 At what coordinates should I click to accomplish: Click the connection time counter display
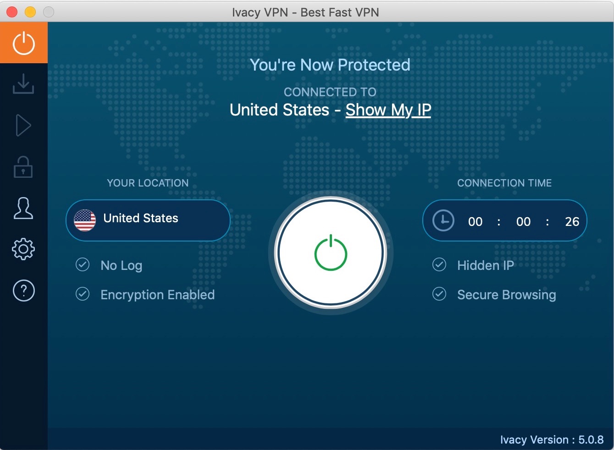tap(523, 222)
